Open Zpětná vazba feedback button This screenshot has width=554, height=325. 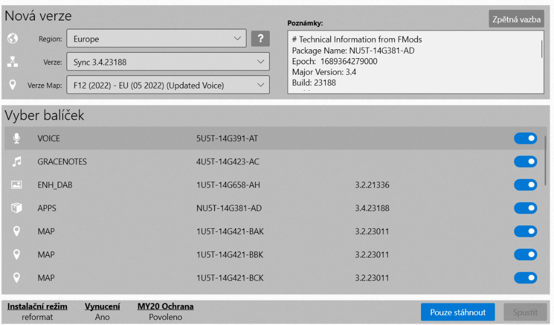[516, 19]
